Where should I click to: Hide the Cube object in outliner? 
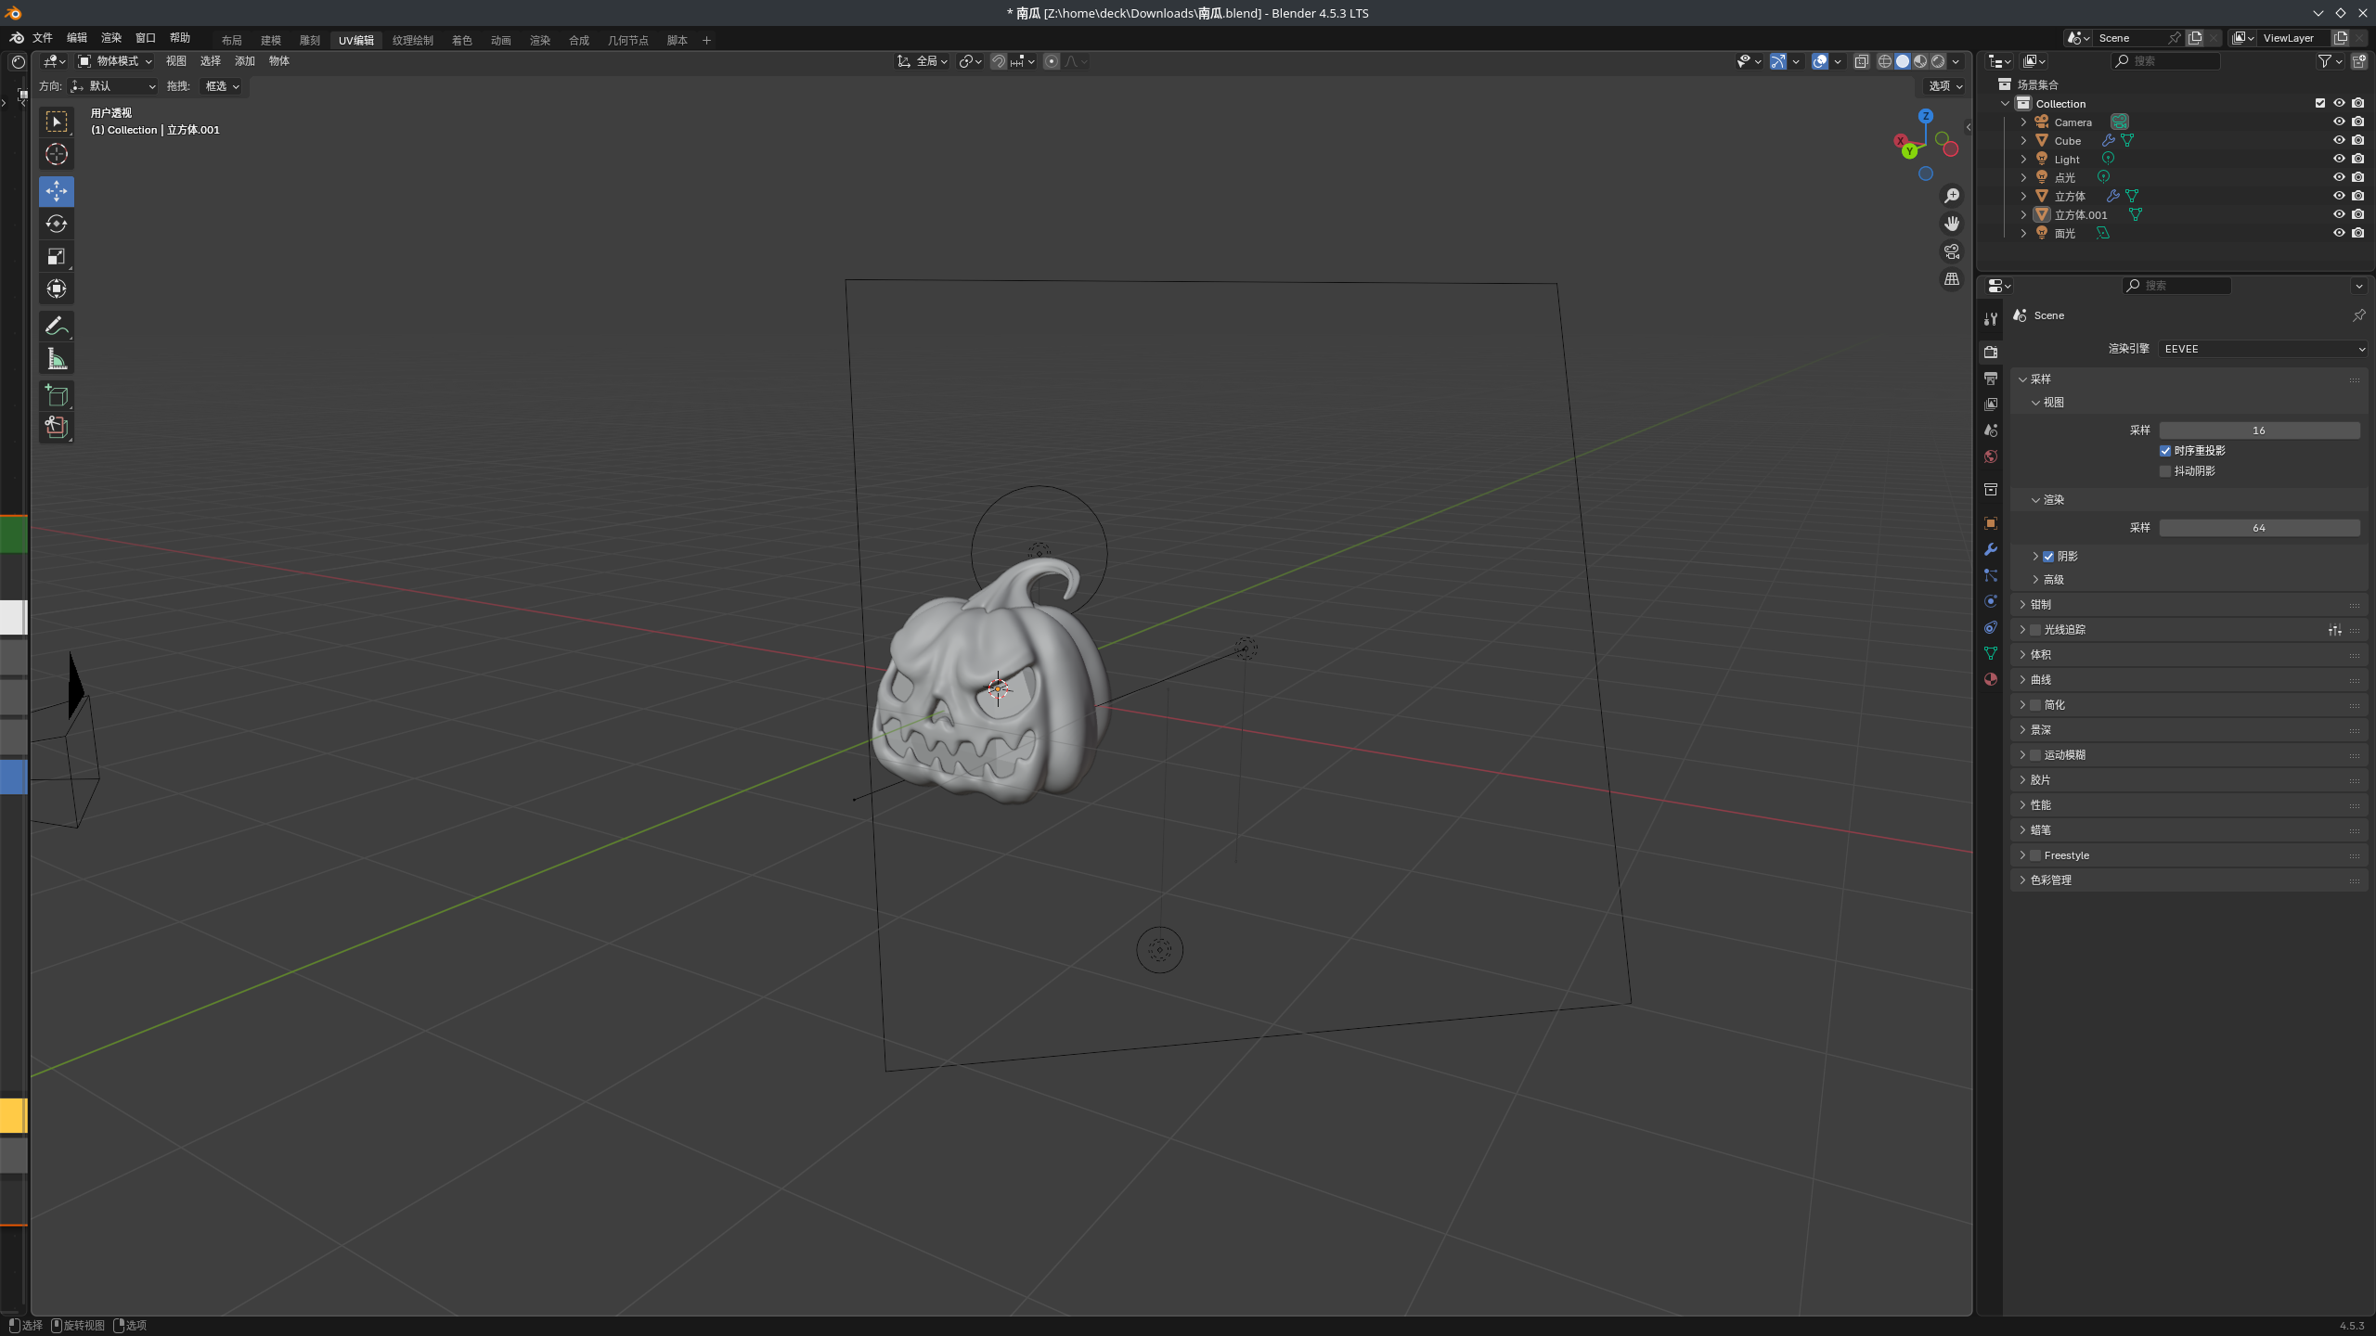click(x=2339, y=140)
